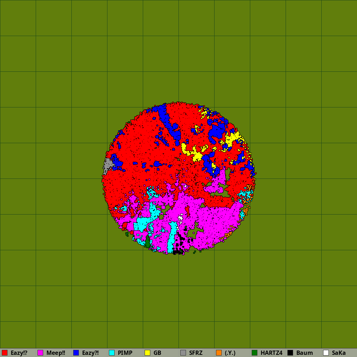357x357 pixels.
Task: Click the gray SFRZ legend swatch
Action: coord(183,353)
